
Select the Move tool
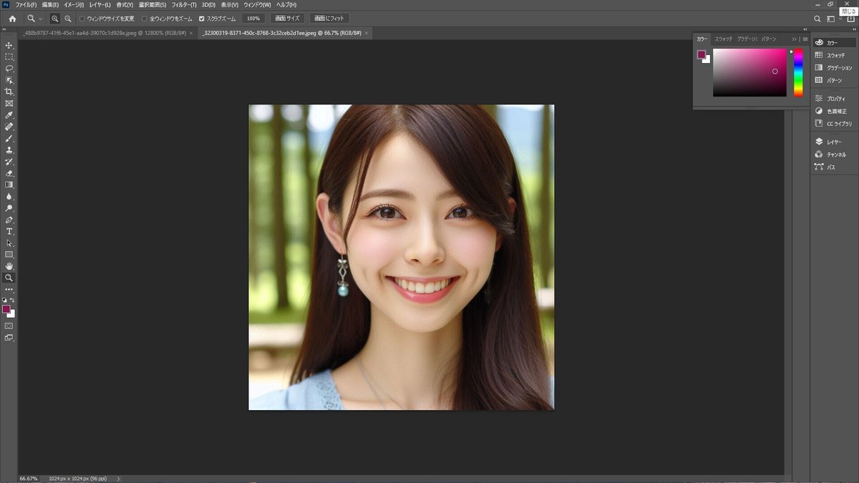(9, 44)
